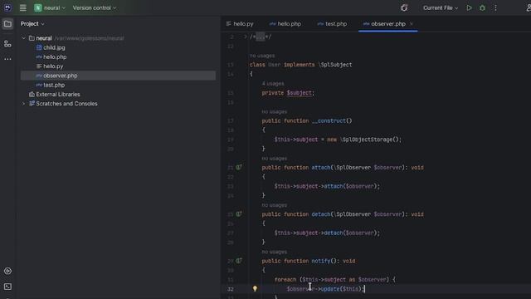Open the PhpStorm main hamburger menu
Screen dimensions: 531x299
coord(22,7)
